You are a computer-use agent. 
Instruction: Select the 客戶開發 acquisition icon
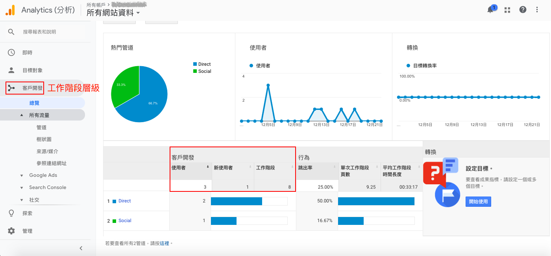click(11, 88)
